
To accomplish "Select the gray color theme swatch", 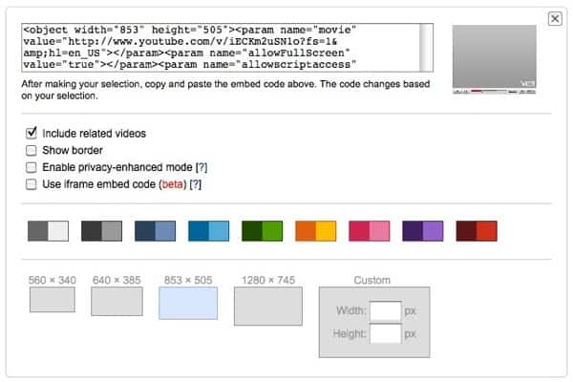I will [49, 231].
